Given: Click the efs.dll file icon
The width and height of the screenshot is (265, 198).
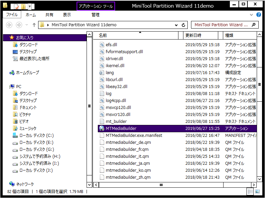Looking at the screenshot, I should (102, 45).
